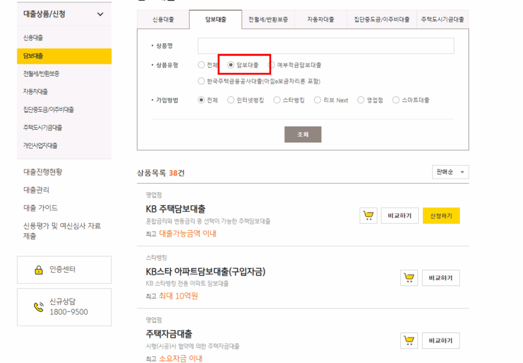Choose 스마트대출 as 가입방법
Viewport: 523px width, 363px height.
point(396,100)
